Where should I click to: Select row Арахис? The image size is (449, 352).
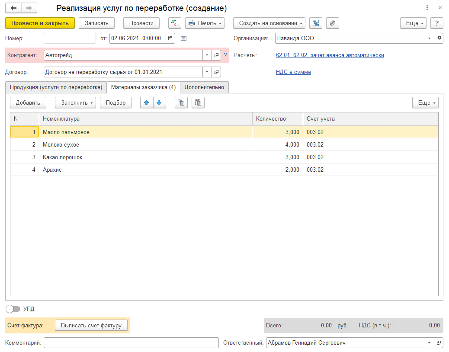point(224,170)
